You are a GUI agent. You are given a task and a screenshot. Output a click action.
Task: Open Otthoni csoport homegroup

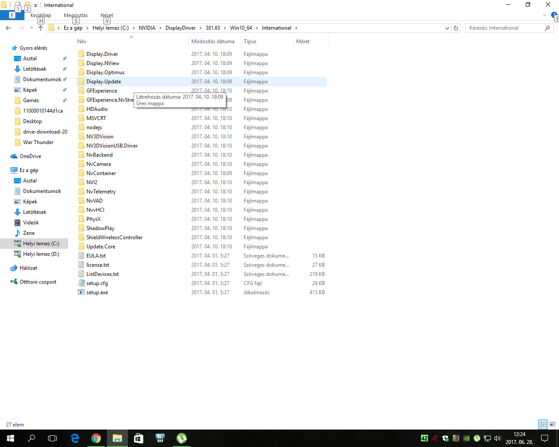[38, 282]
